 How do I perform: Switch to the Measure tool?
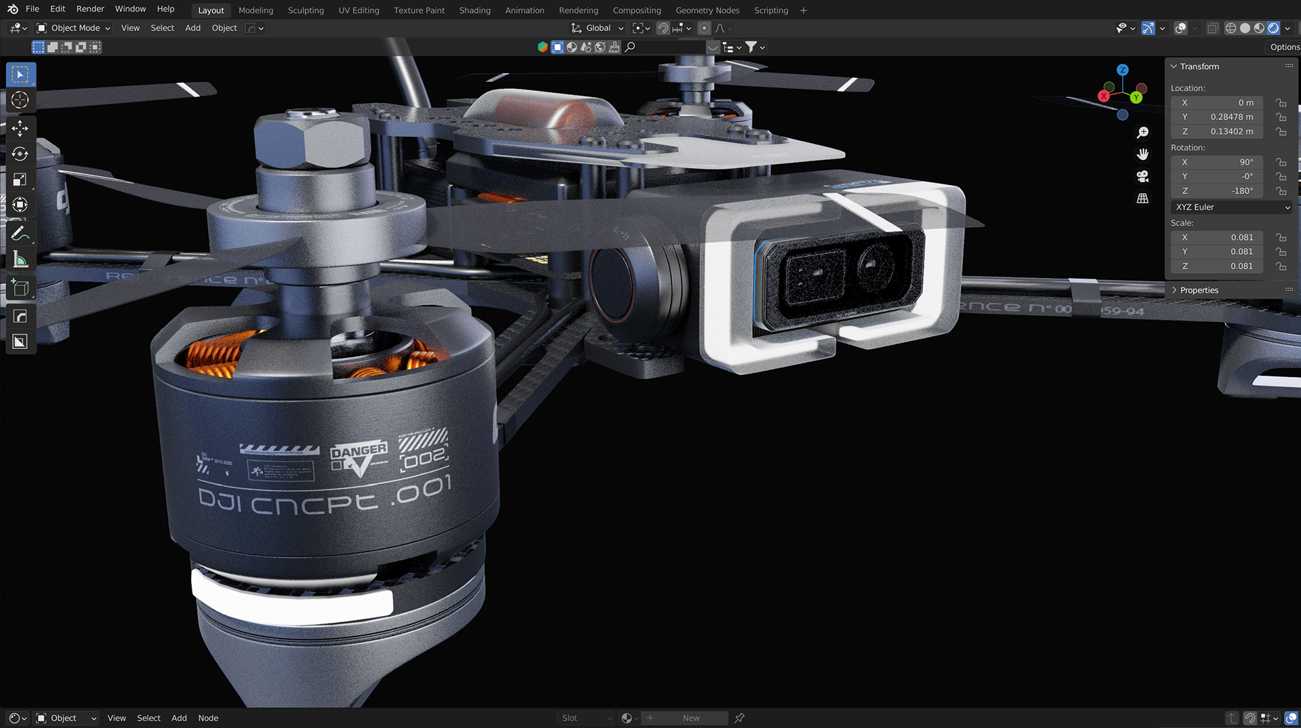(x=20, y=258)
